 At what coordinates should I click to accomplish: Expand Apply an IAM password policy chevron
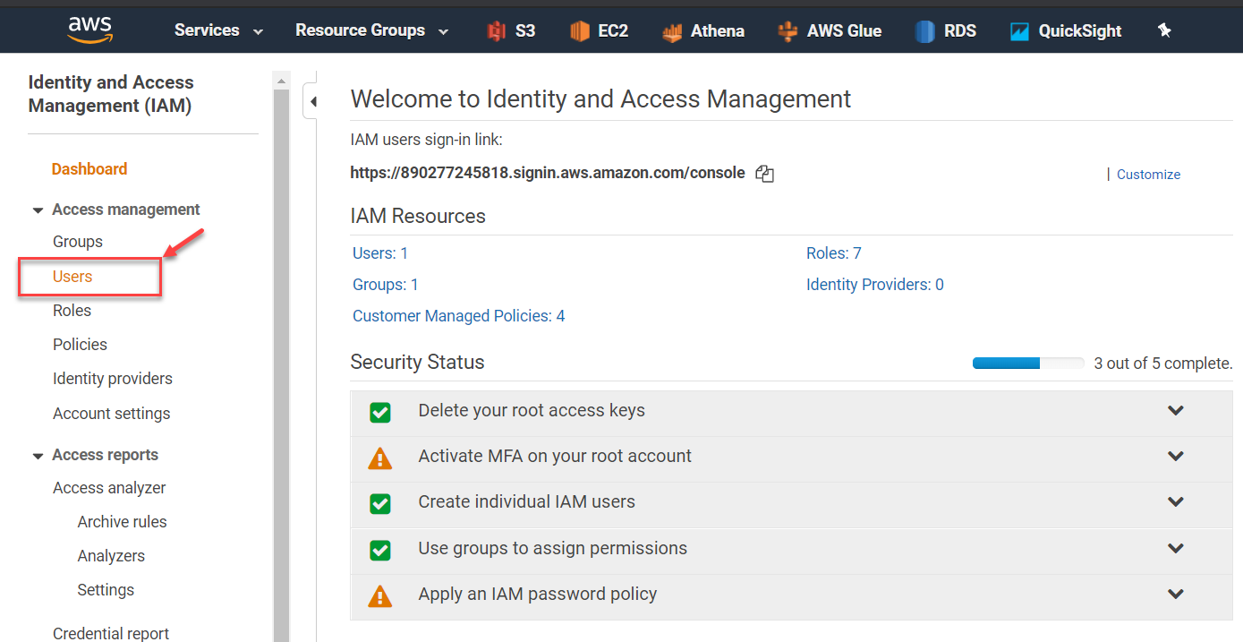coord(1176,594)
